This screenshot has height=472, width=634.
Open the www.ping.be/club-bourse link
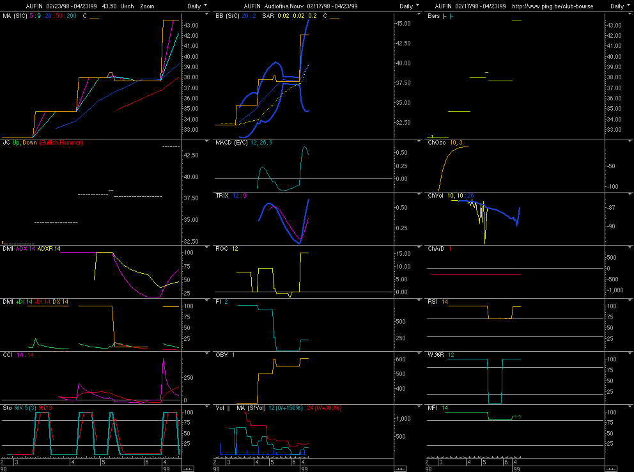553,6
